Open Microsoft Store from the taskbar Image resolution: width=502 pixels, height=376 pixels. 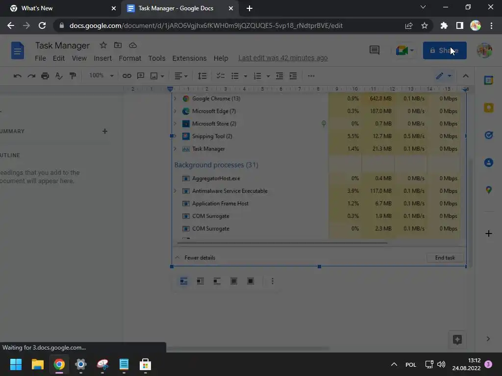145,364
